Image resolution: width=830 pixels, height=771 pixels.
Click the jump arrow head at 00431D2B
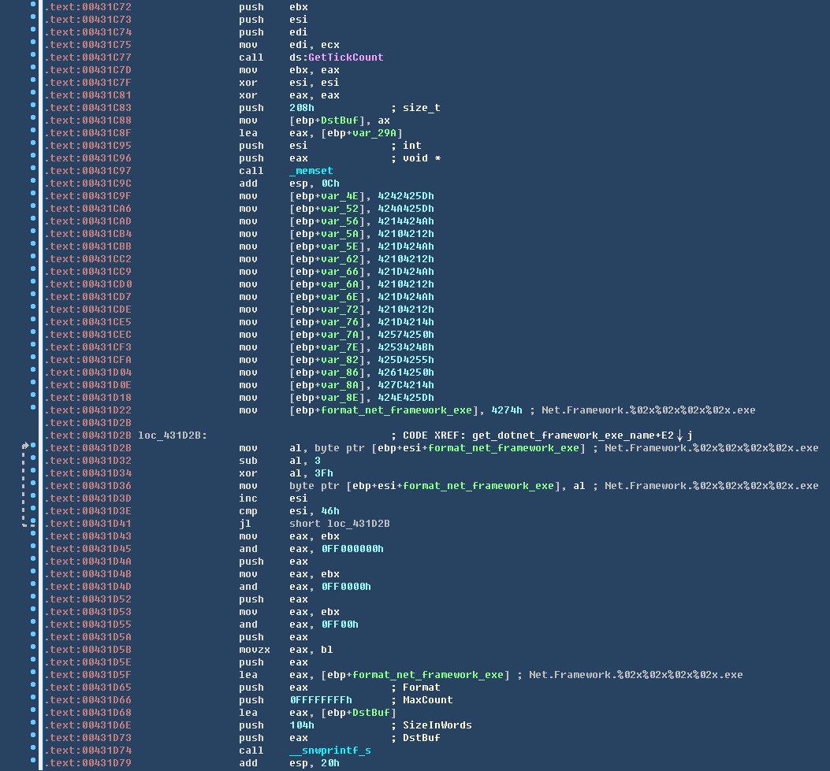(26, 447)
